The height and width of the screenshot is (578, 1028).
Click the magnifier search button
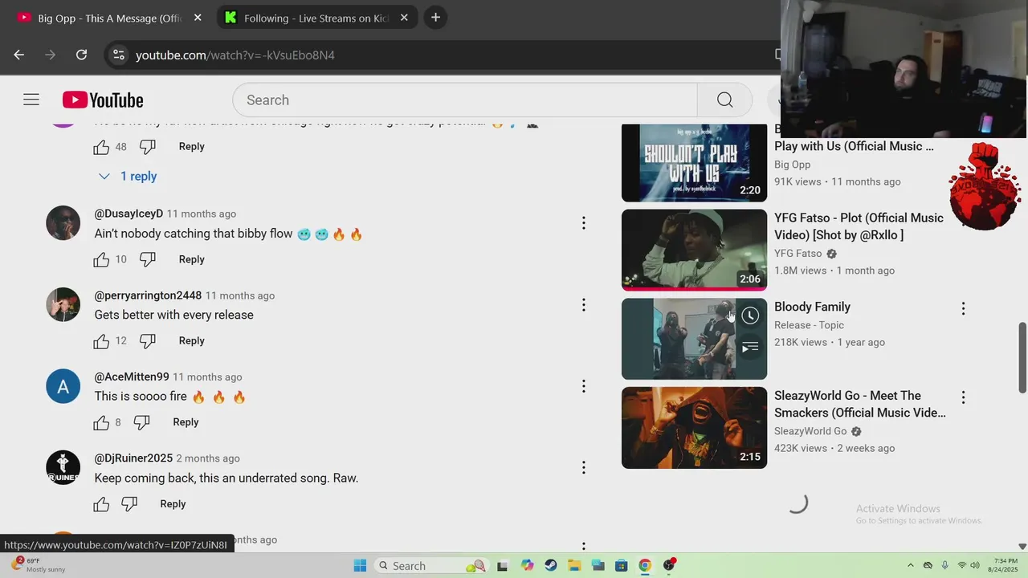point(724,100)
